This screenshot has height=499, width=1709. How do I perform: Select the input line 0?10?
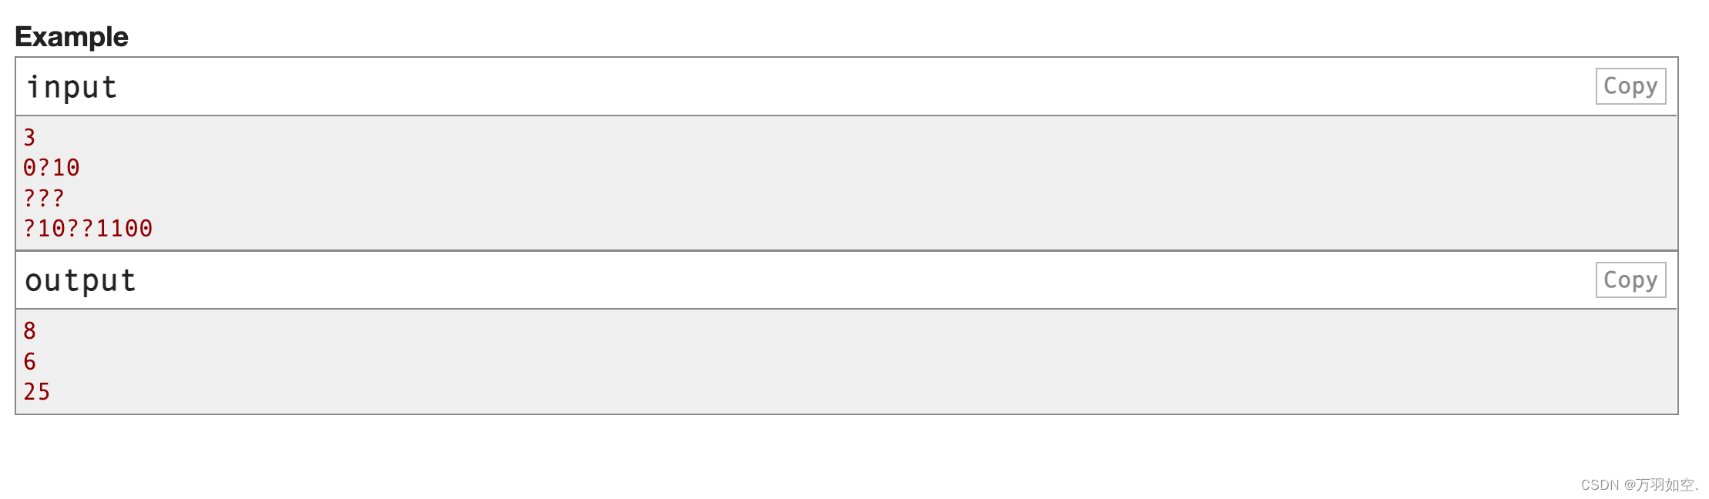(51, 167)
